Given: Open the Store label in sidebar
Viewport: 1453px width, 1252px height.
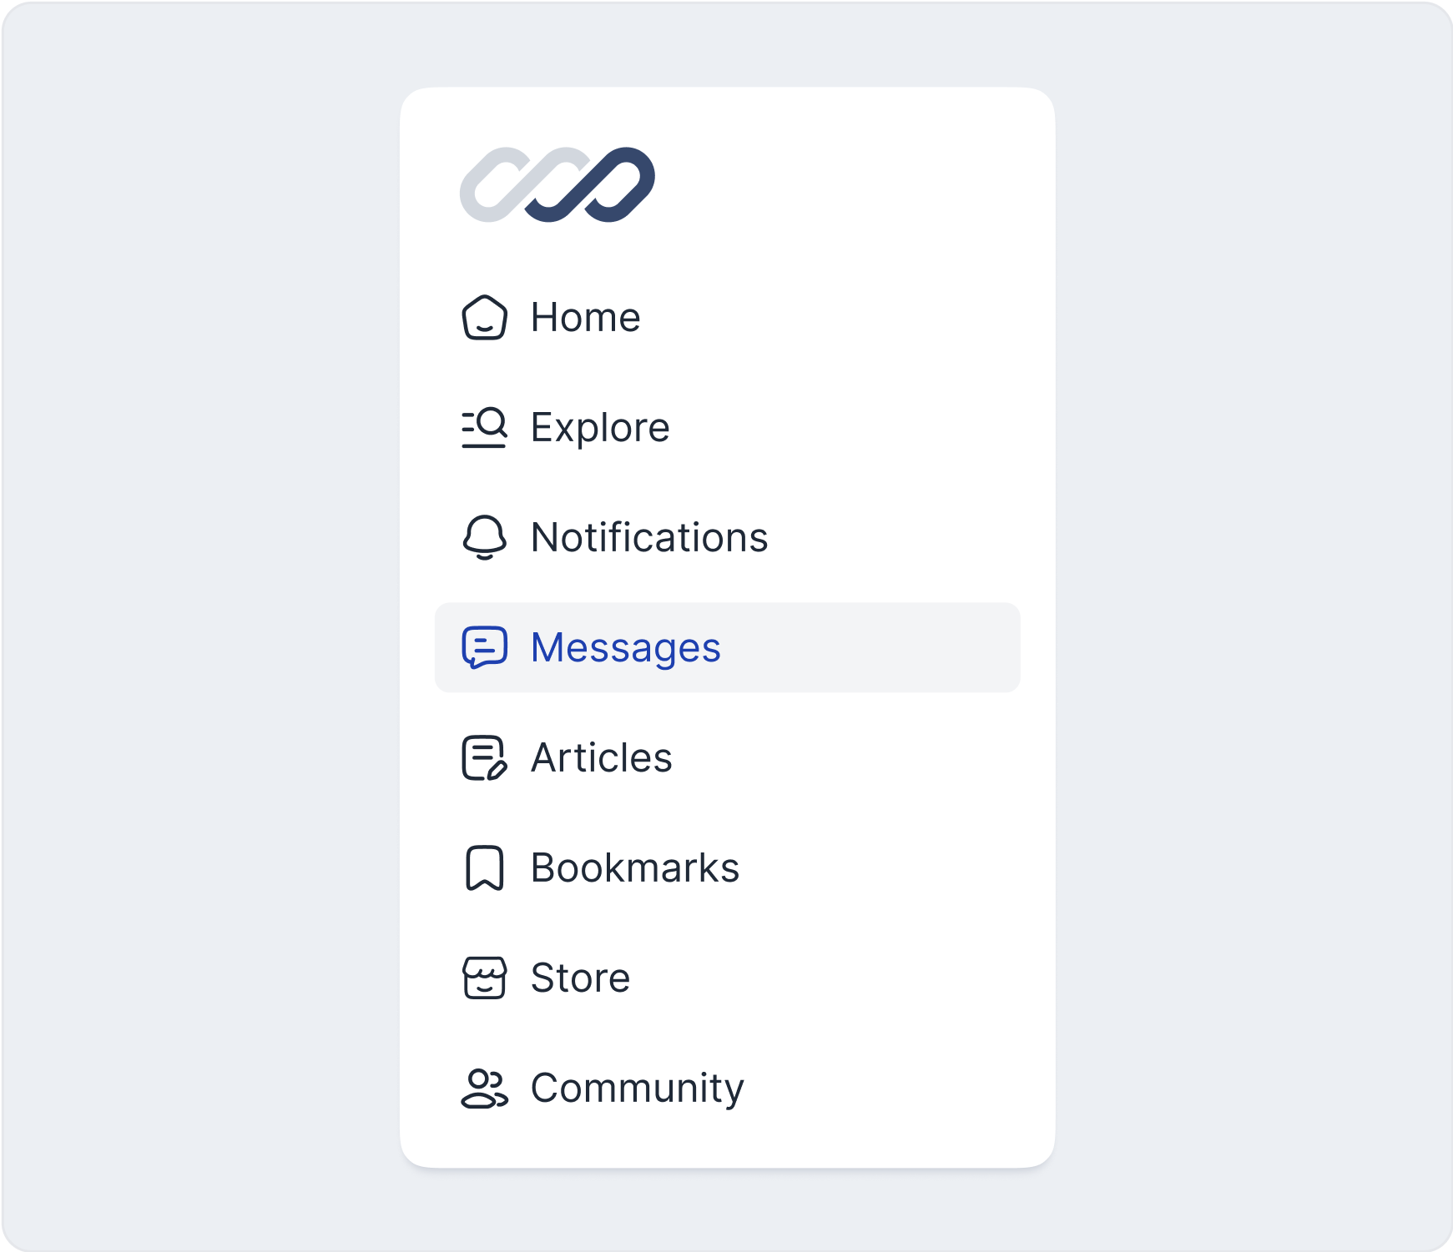Looking at the screenshot, I should (580, 978).
